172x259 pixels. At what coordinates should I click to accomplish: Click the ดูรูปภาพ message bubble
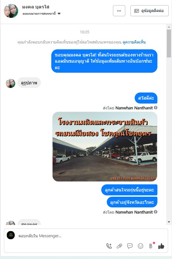point(29,83)
